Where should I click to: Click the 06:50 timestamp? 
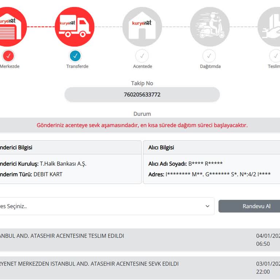tap(263, 244)
